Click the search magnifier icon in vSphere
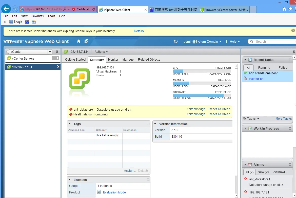Viewport: 296px width, 198px height. [252, 41]
